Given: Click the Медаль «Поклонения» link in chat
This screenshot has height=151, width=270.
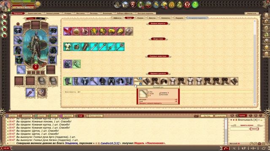Looking at the screenshot, I should point(149,143).
